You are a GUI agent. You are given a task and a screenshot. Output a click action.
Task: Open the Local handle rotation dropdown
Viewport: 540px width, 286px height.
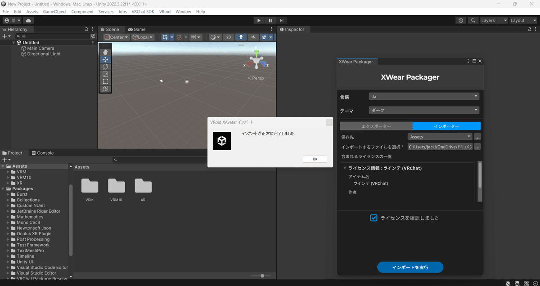143,37
